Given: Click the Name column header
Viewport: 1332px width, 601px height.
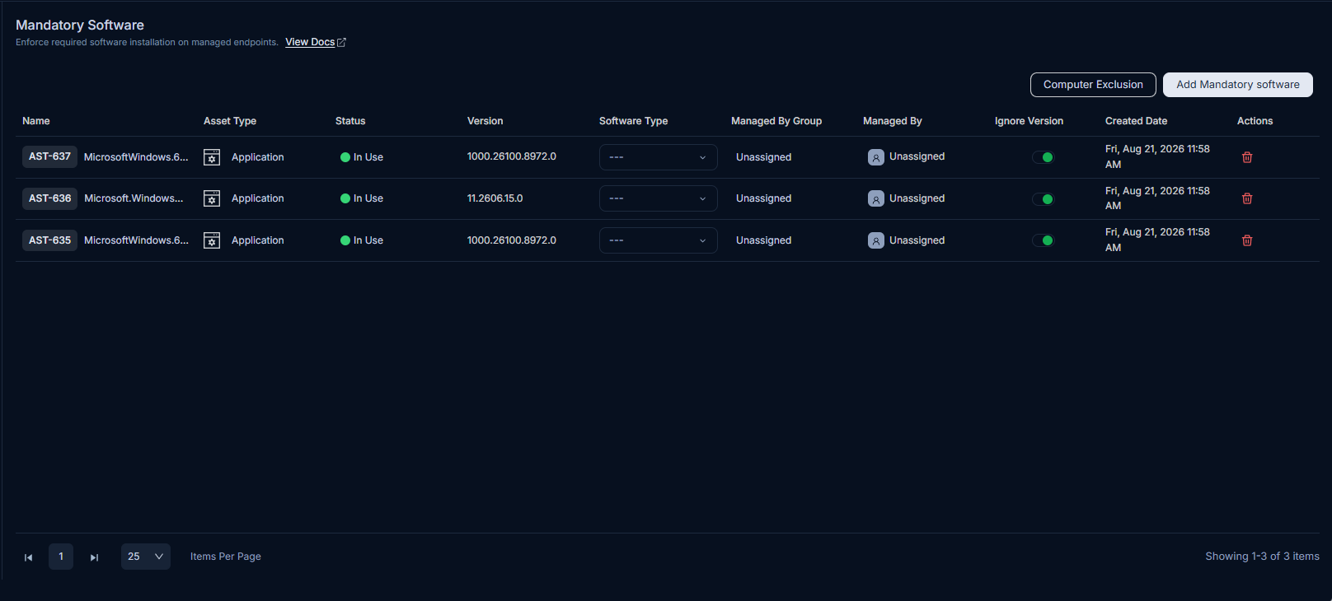Looking at the screenshot, I should 36,121.
